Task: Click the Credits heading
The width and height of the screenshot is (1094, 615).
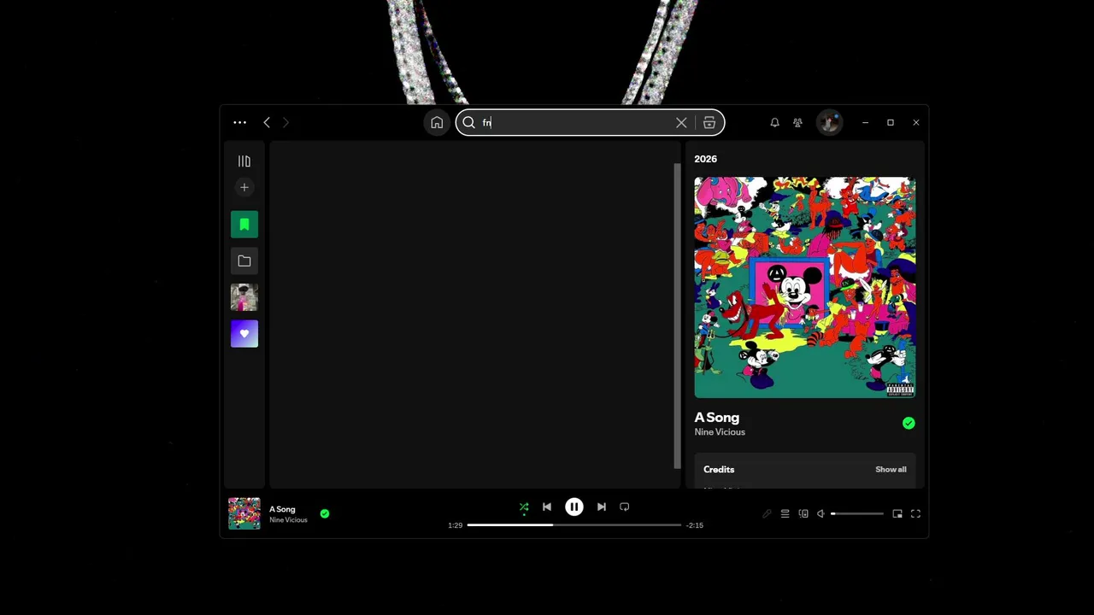Action: [719, 469]
